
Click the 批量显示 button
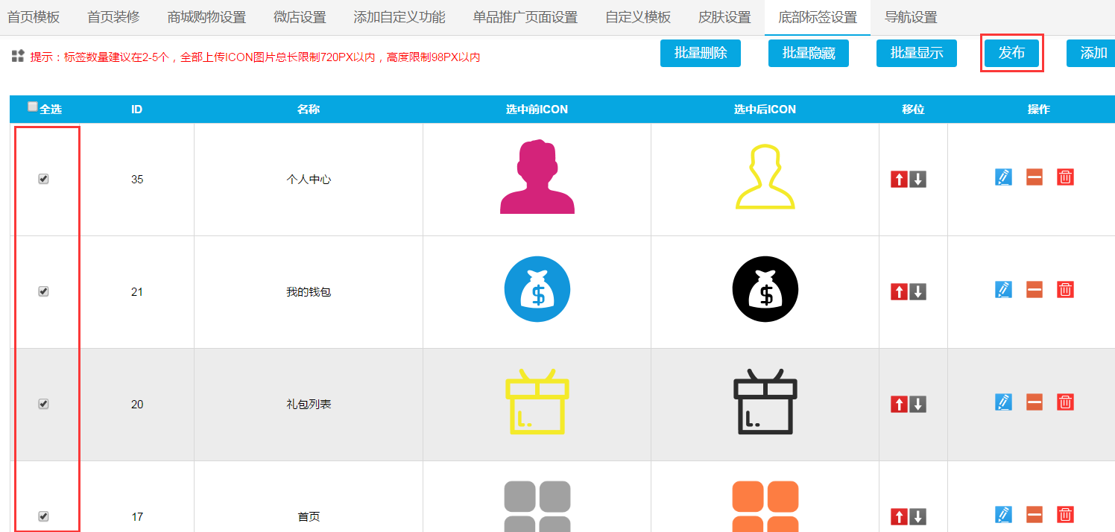(917, 53)
